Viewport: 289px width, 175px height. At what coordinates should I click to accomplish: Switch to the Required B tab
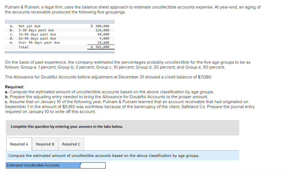pos(45,144)
